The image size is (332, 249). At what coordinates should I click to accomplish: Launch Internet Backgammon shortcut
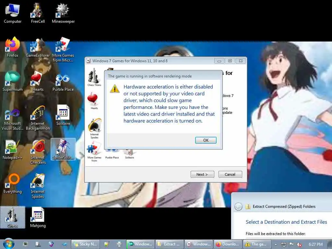coord(38,118)
